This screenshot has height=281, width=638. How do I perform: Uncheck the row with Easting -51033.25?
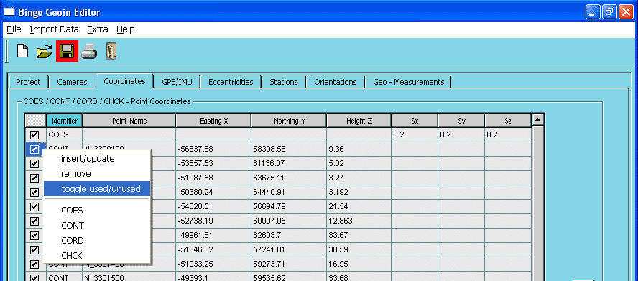[34, 264]
